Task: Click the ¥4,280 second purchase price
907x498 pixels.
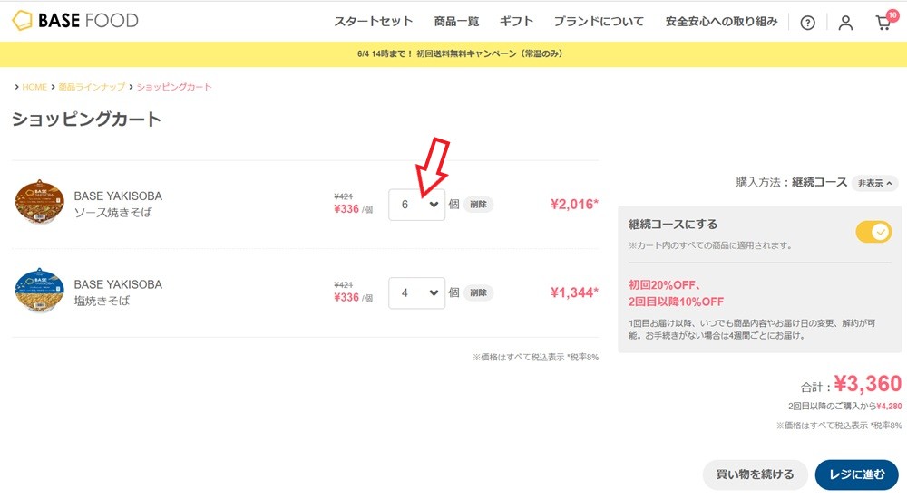Action: pos(889,407)
